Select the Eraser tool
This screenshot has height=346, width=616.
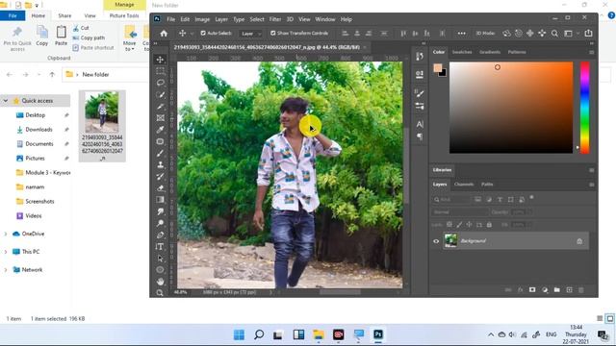click(161, 188)
